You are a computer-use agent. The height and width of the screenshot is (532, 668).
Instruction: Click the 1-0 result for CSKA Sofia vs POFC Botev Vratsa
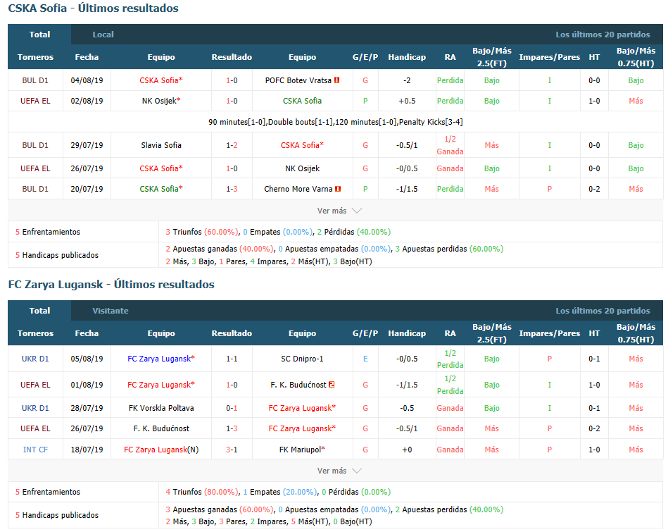tap(232, 80)
